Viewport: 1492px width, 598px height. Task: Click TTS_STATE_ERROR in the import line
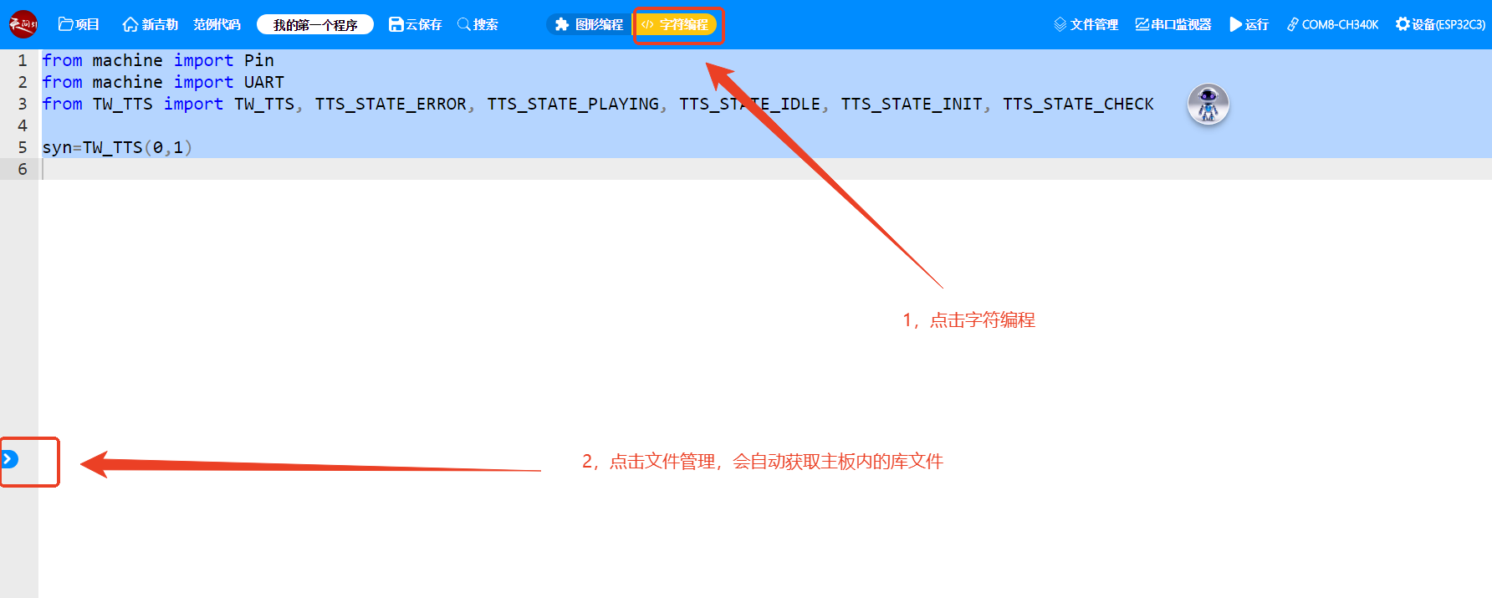[391, 104]
